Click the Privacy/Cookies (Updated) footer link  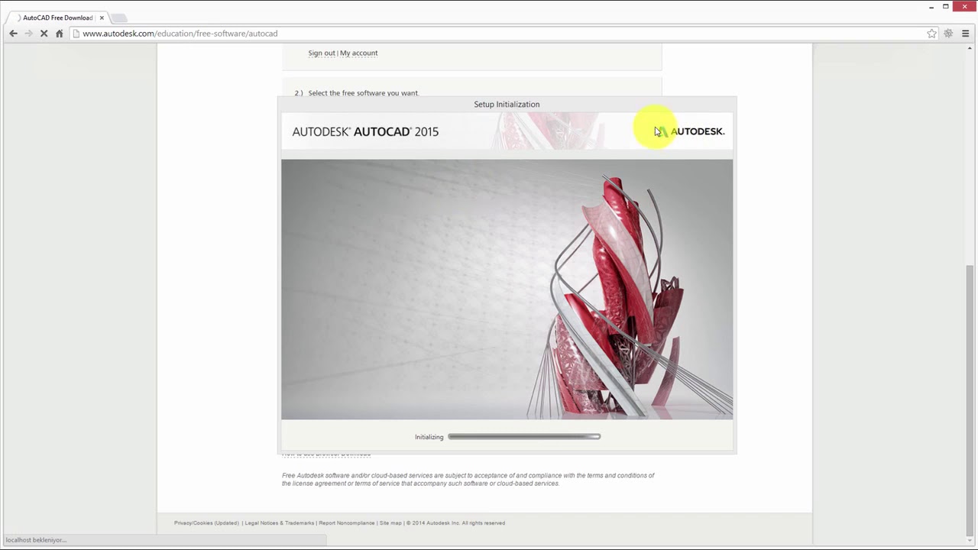pyautogui.click(x=206, y=523)
